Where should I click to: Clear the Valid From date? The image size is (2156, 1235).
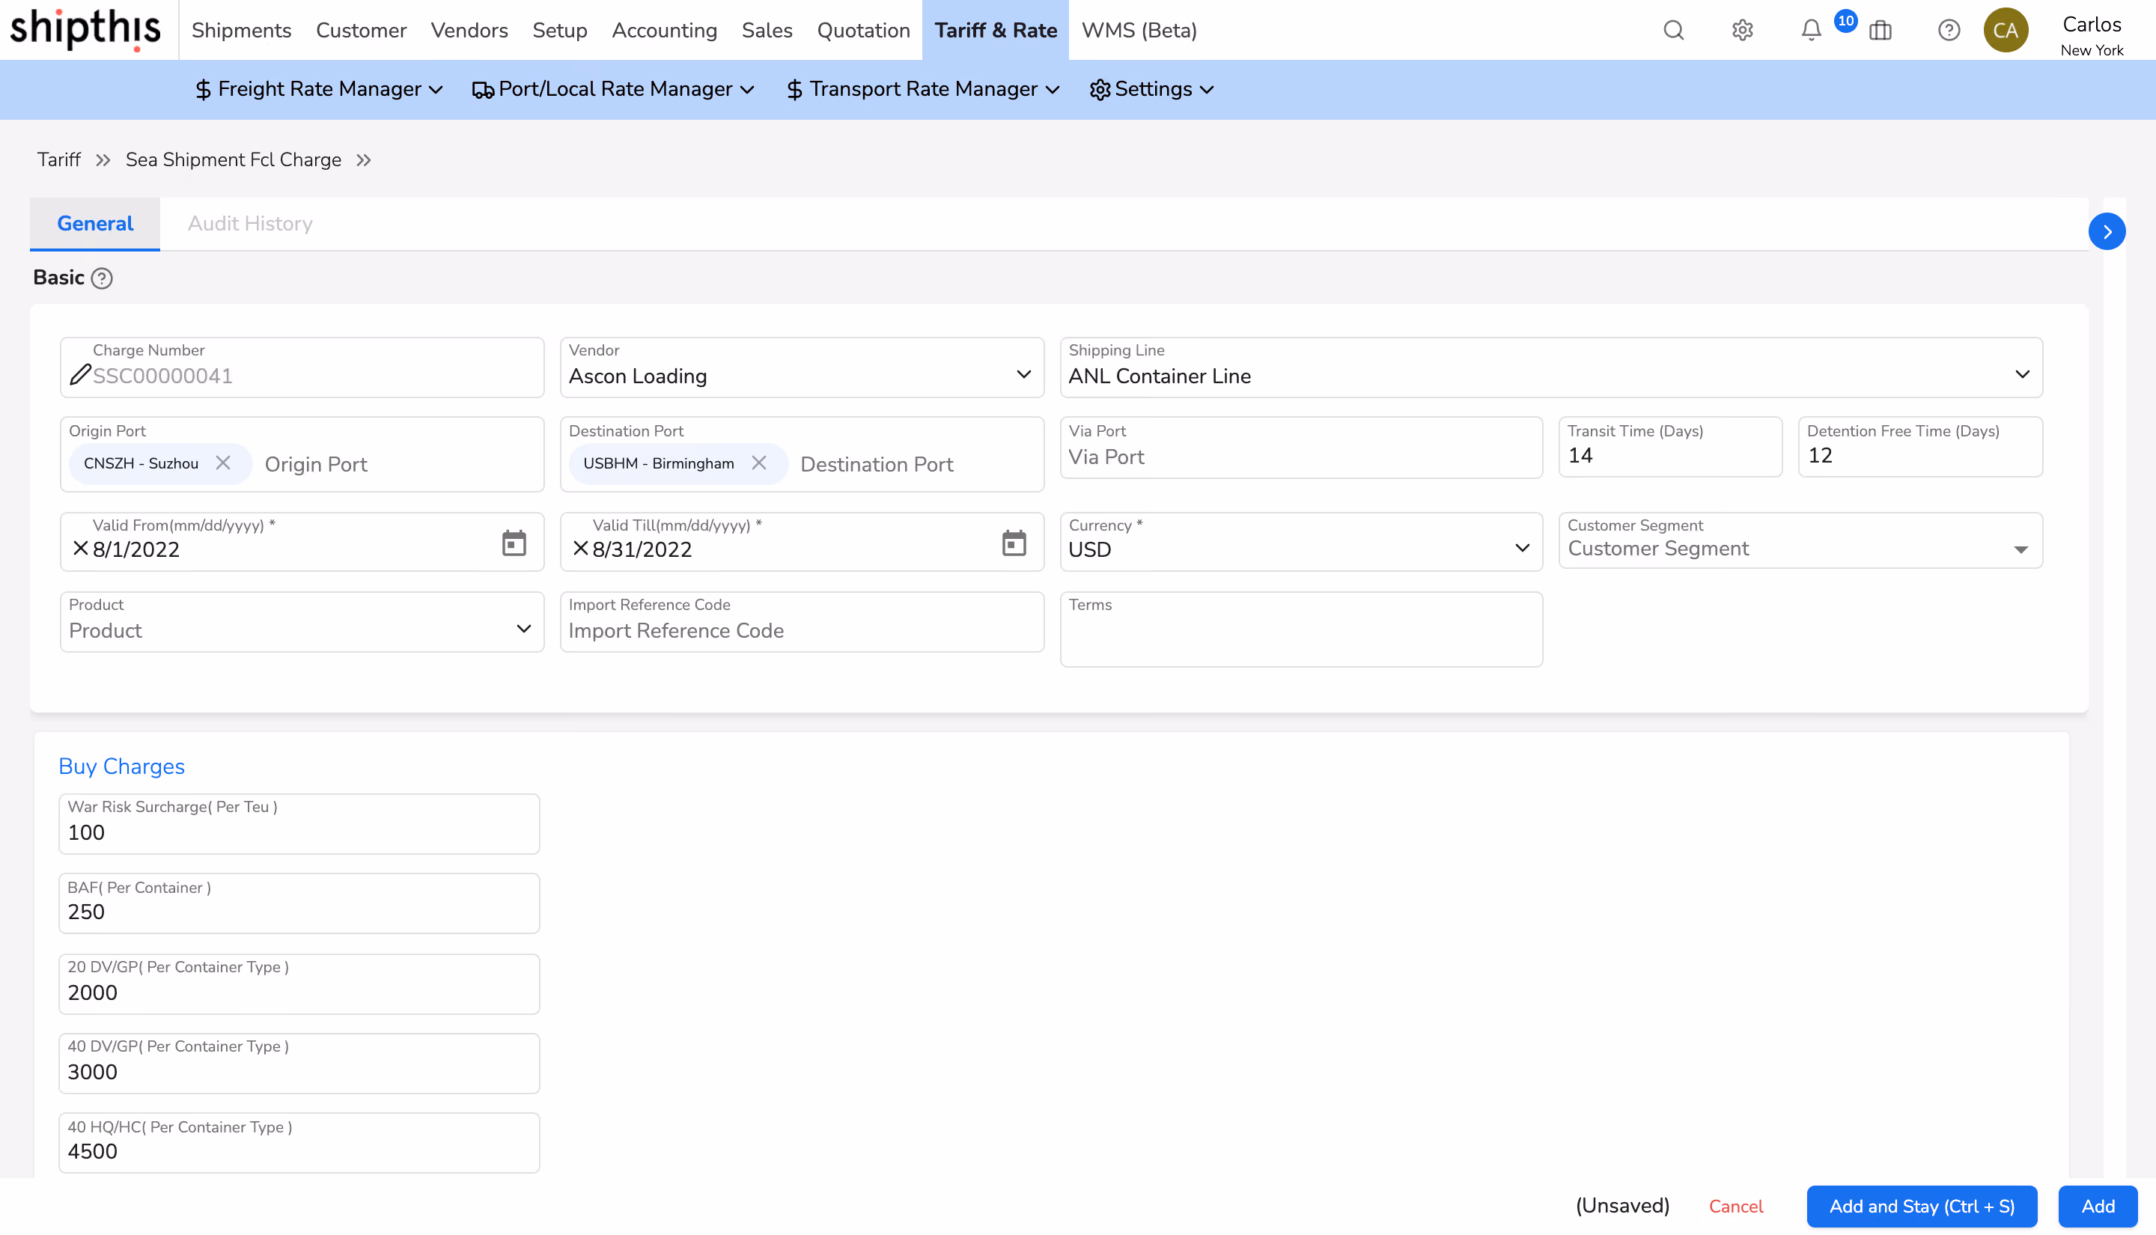(81, 549)
